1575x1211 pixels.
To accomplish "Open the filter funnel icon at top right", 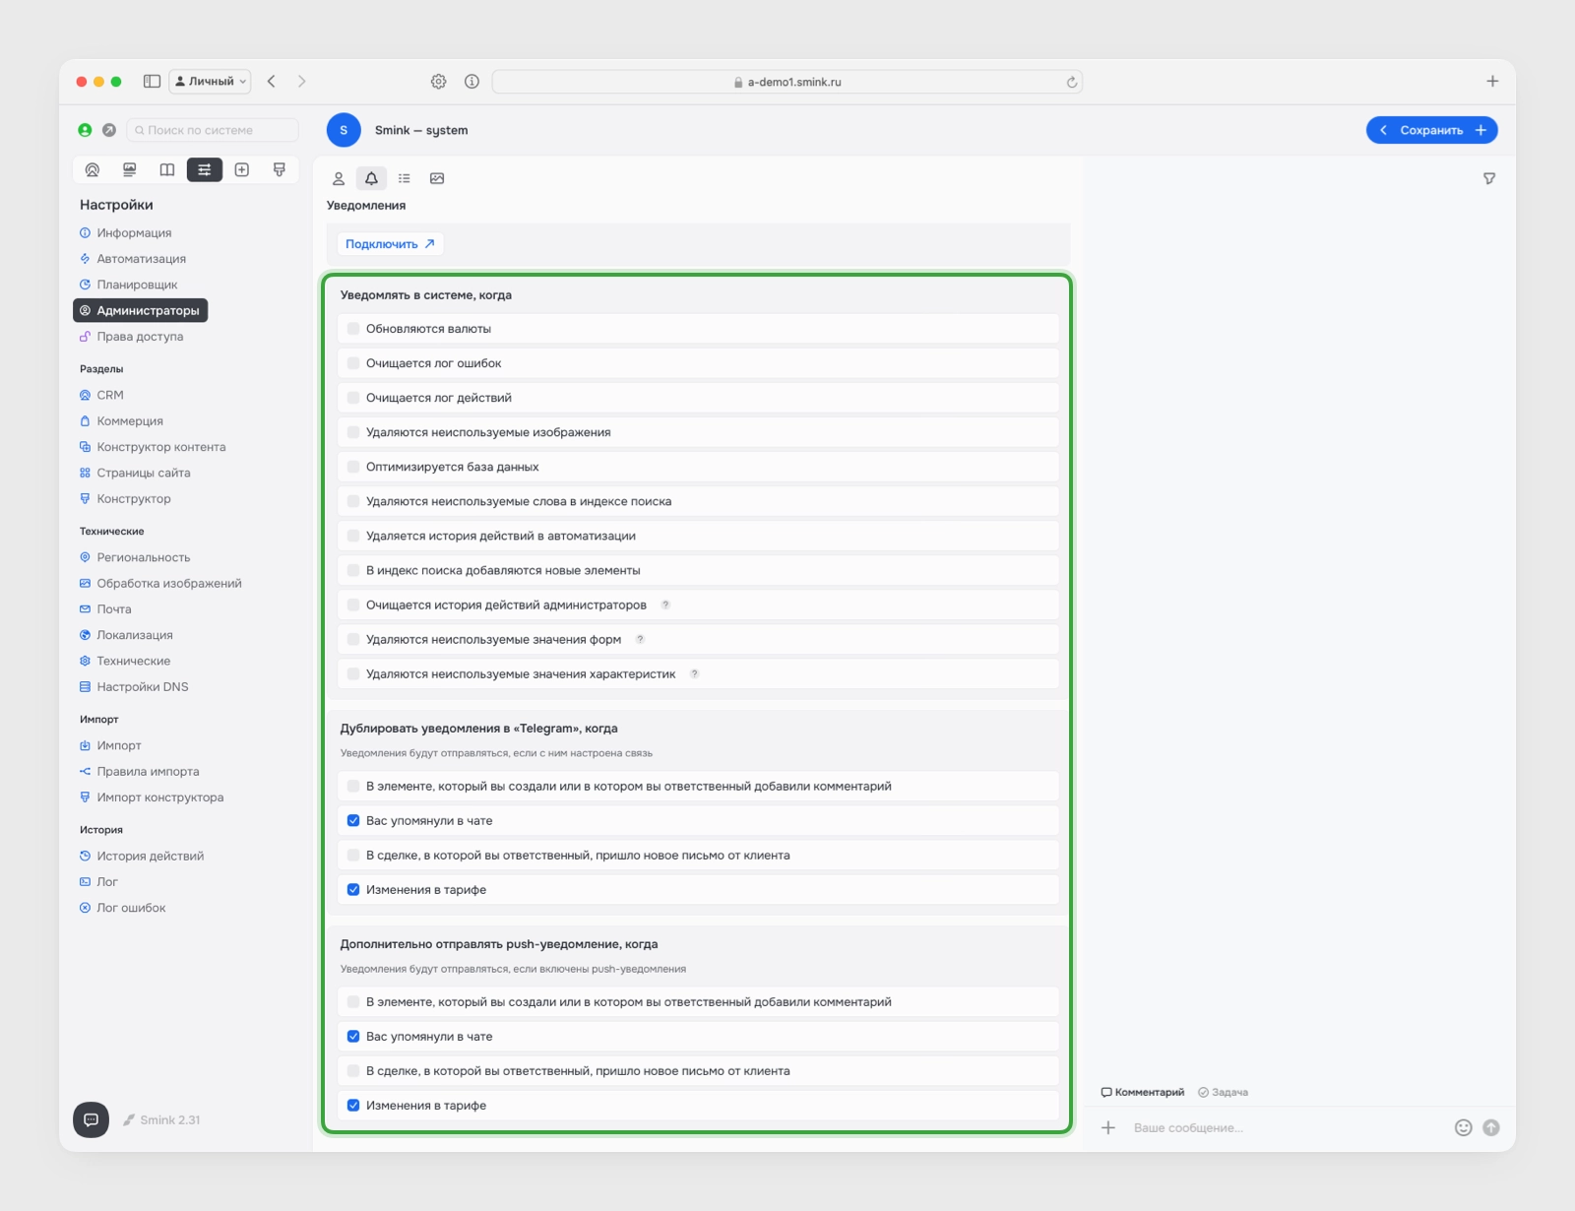I will tap(1489, 178).
